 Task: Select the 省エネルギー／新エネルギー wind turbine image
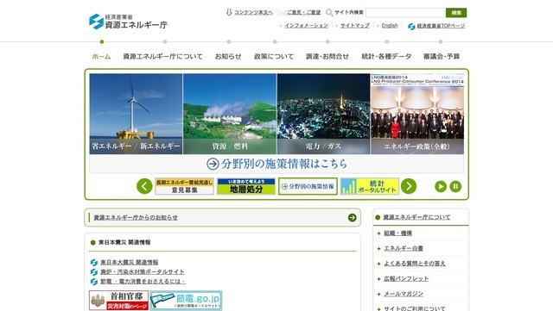pos(136,114)
